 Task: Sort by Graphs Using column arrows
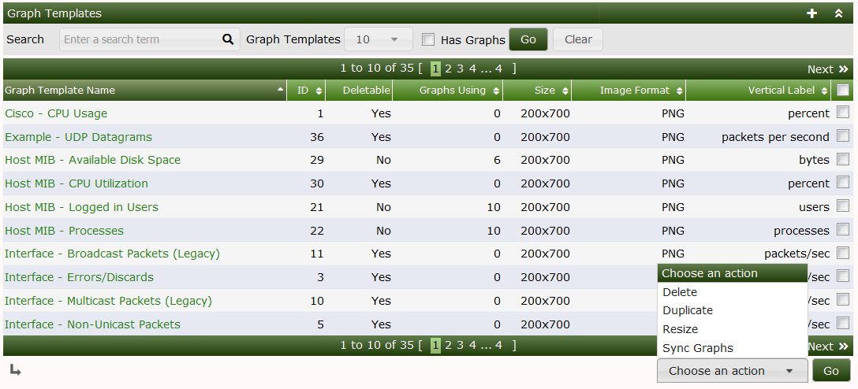496,91
